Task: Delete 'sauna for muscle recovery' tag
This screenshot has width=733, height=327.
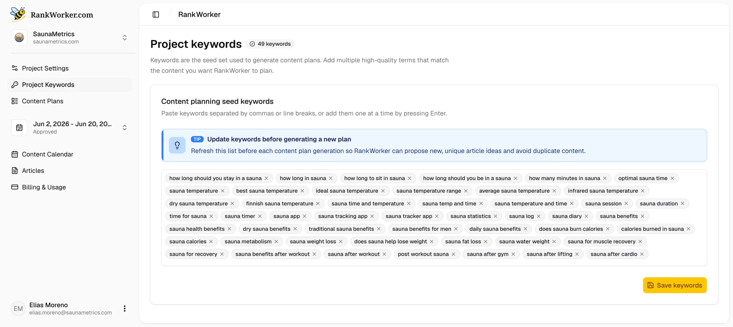Action: pyautogui.click(x=640, y=242)
